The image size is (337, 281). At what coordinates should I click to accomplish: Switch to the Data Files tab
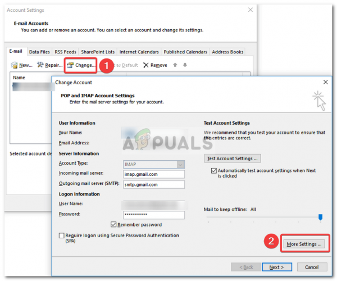point(39,52)
